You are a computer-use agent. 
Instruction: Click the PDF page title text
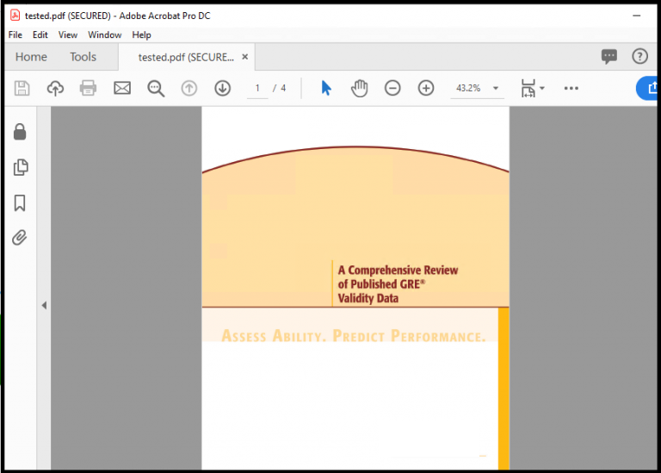click(398, 284)
